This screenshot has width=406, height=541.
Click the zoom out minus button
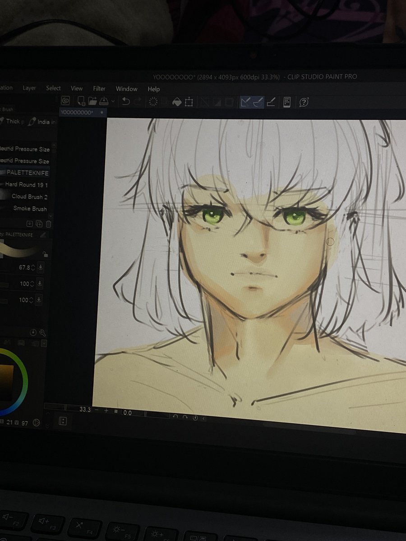pos(97,410)
